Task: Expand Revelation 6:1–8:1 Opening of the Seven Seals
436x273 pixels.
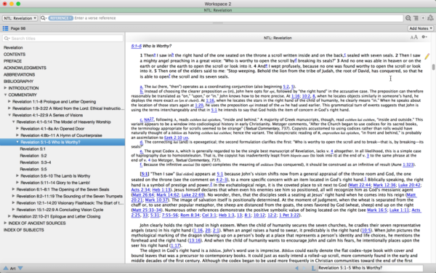Action: point(13,189)
